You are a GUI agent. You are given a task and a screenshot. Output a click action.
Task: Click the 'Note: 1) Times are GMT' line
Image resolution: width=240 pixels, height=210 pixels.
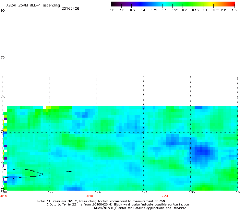(x=101, y=201)
